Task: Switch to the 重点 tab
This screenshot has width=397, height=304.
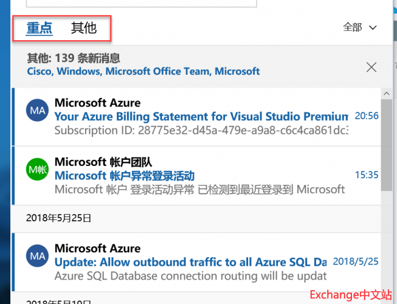Action: pos(40,28)
